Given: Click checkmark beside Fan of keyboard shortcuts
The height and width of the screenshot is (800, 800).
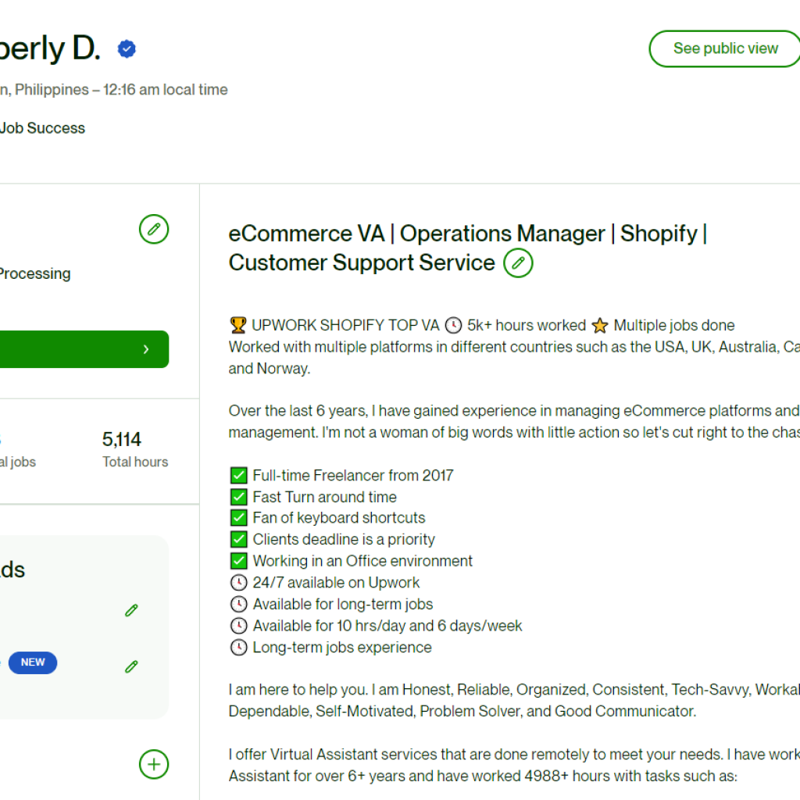Looking at the screenshot, I should [238, 518].
